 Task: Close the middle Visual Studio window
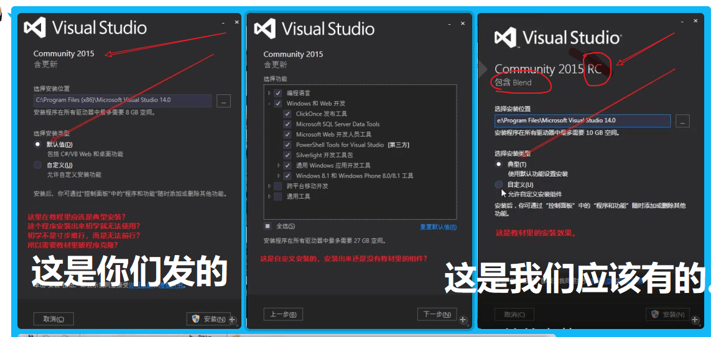click(463, 22)
